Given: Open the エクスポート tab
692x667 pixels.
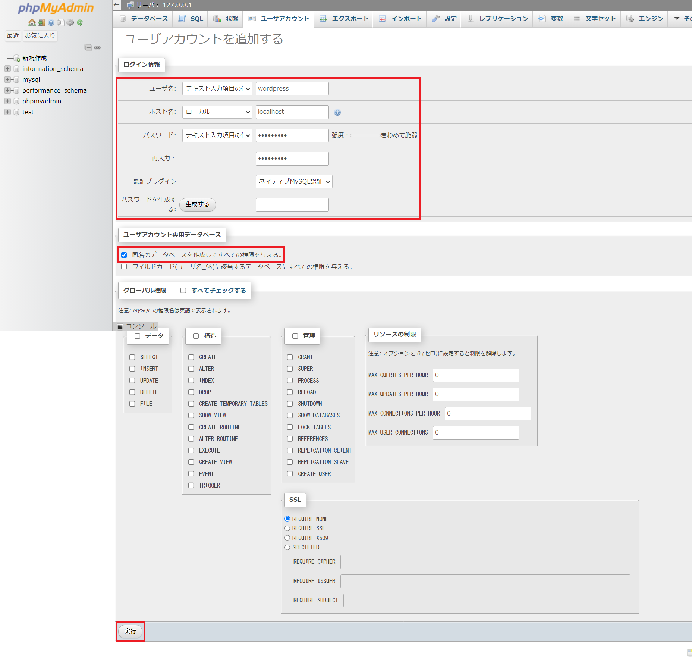Looking at the screenshot, I should click(x=344, y=19).
